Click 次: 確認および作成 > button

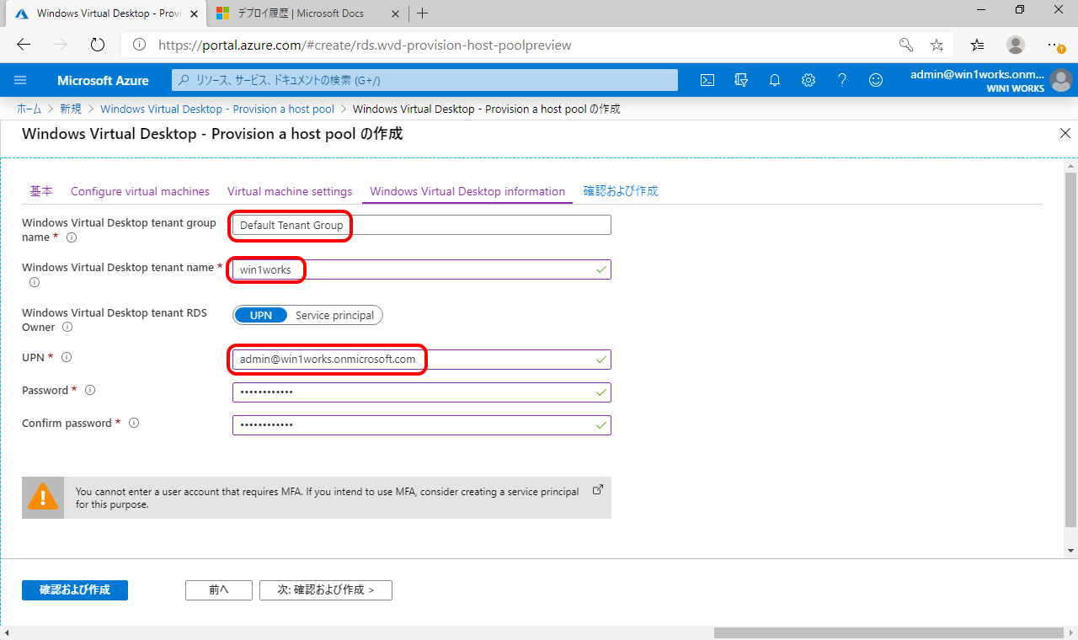pos(326,589)
